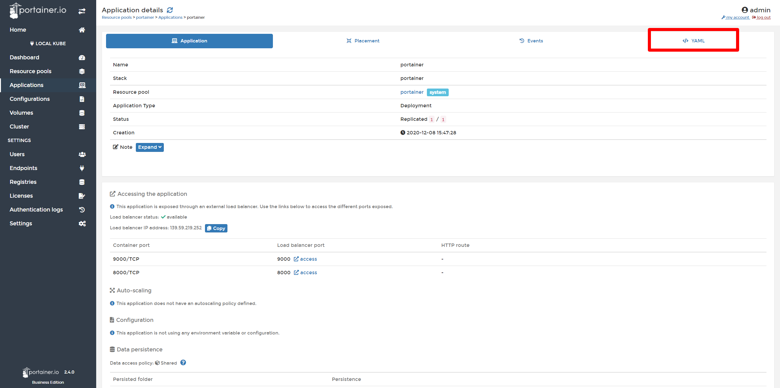The height and width of the screenshot is (388, 780).
Task: Click the Volumes database icon
Action: (82, 113)
